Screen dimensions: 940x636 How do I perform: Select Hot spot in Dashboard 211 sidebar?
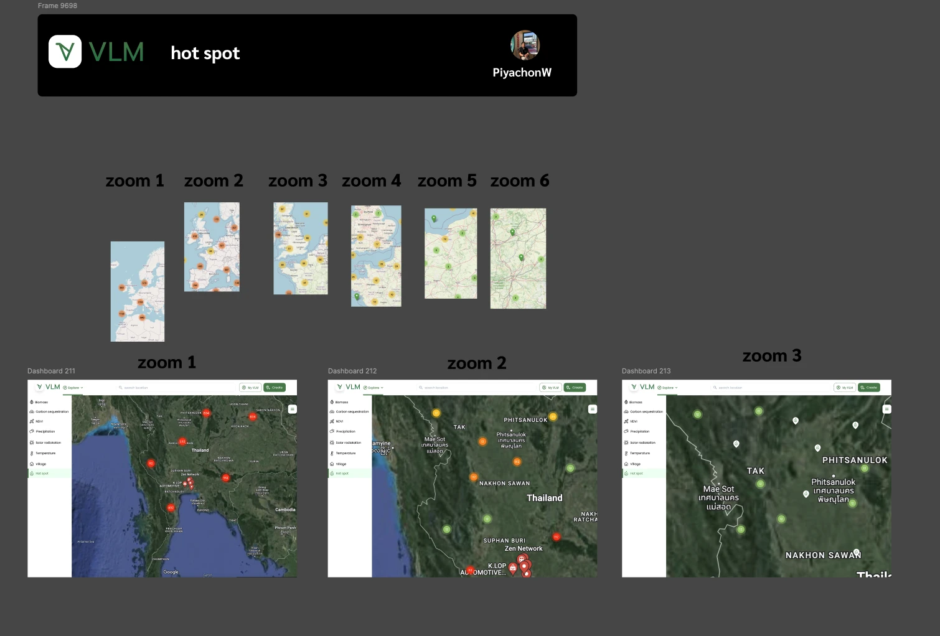[x=50, y=474]
